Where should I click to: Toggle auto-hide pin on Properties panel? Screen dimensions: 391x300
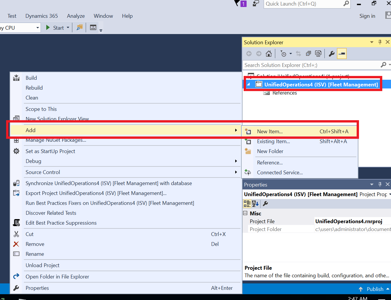point(380,184)
